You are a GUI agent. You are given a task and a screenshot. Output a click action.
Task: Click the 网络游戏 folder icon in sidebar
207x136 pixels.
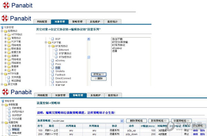coord(9,63)
